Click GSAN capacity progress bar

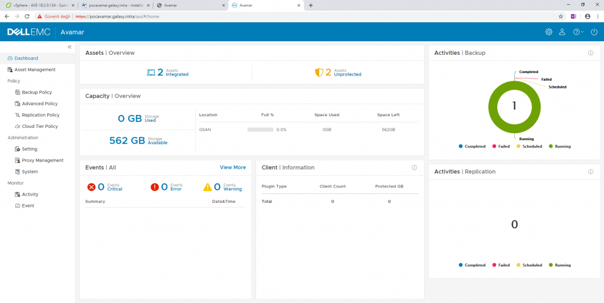tap(260, 130)
